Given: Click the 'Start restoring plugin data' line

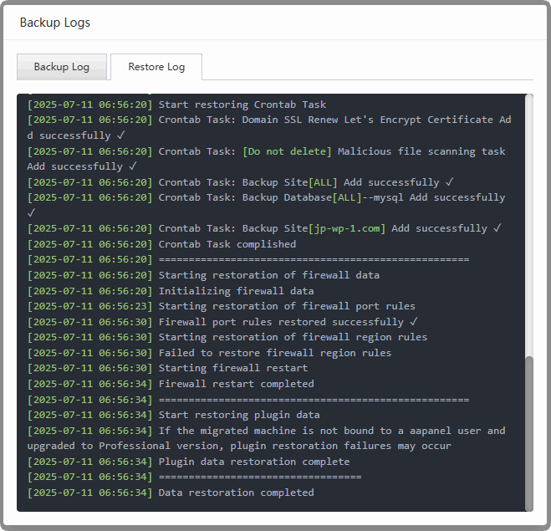Looking at the screenshot, I should [238, 415].
